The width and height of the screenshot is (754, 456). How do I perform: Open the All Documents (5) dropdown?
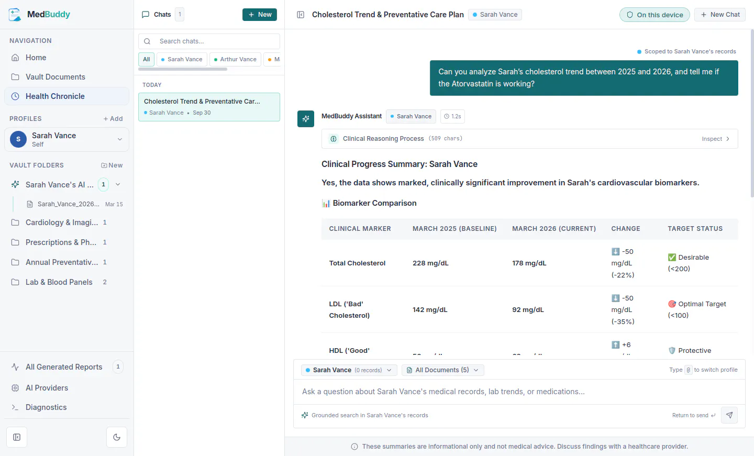point(443,370)
